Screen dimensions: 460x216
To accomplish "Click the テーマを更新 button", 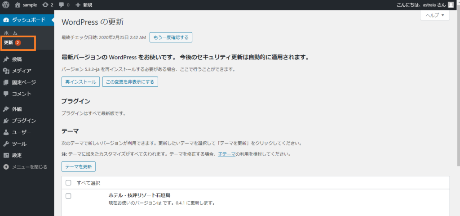I will 78,166.
